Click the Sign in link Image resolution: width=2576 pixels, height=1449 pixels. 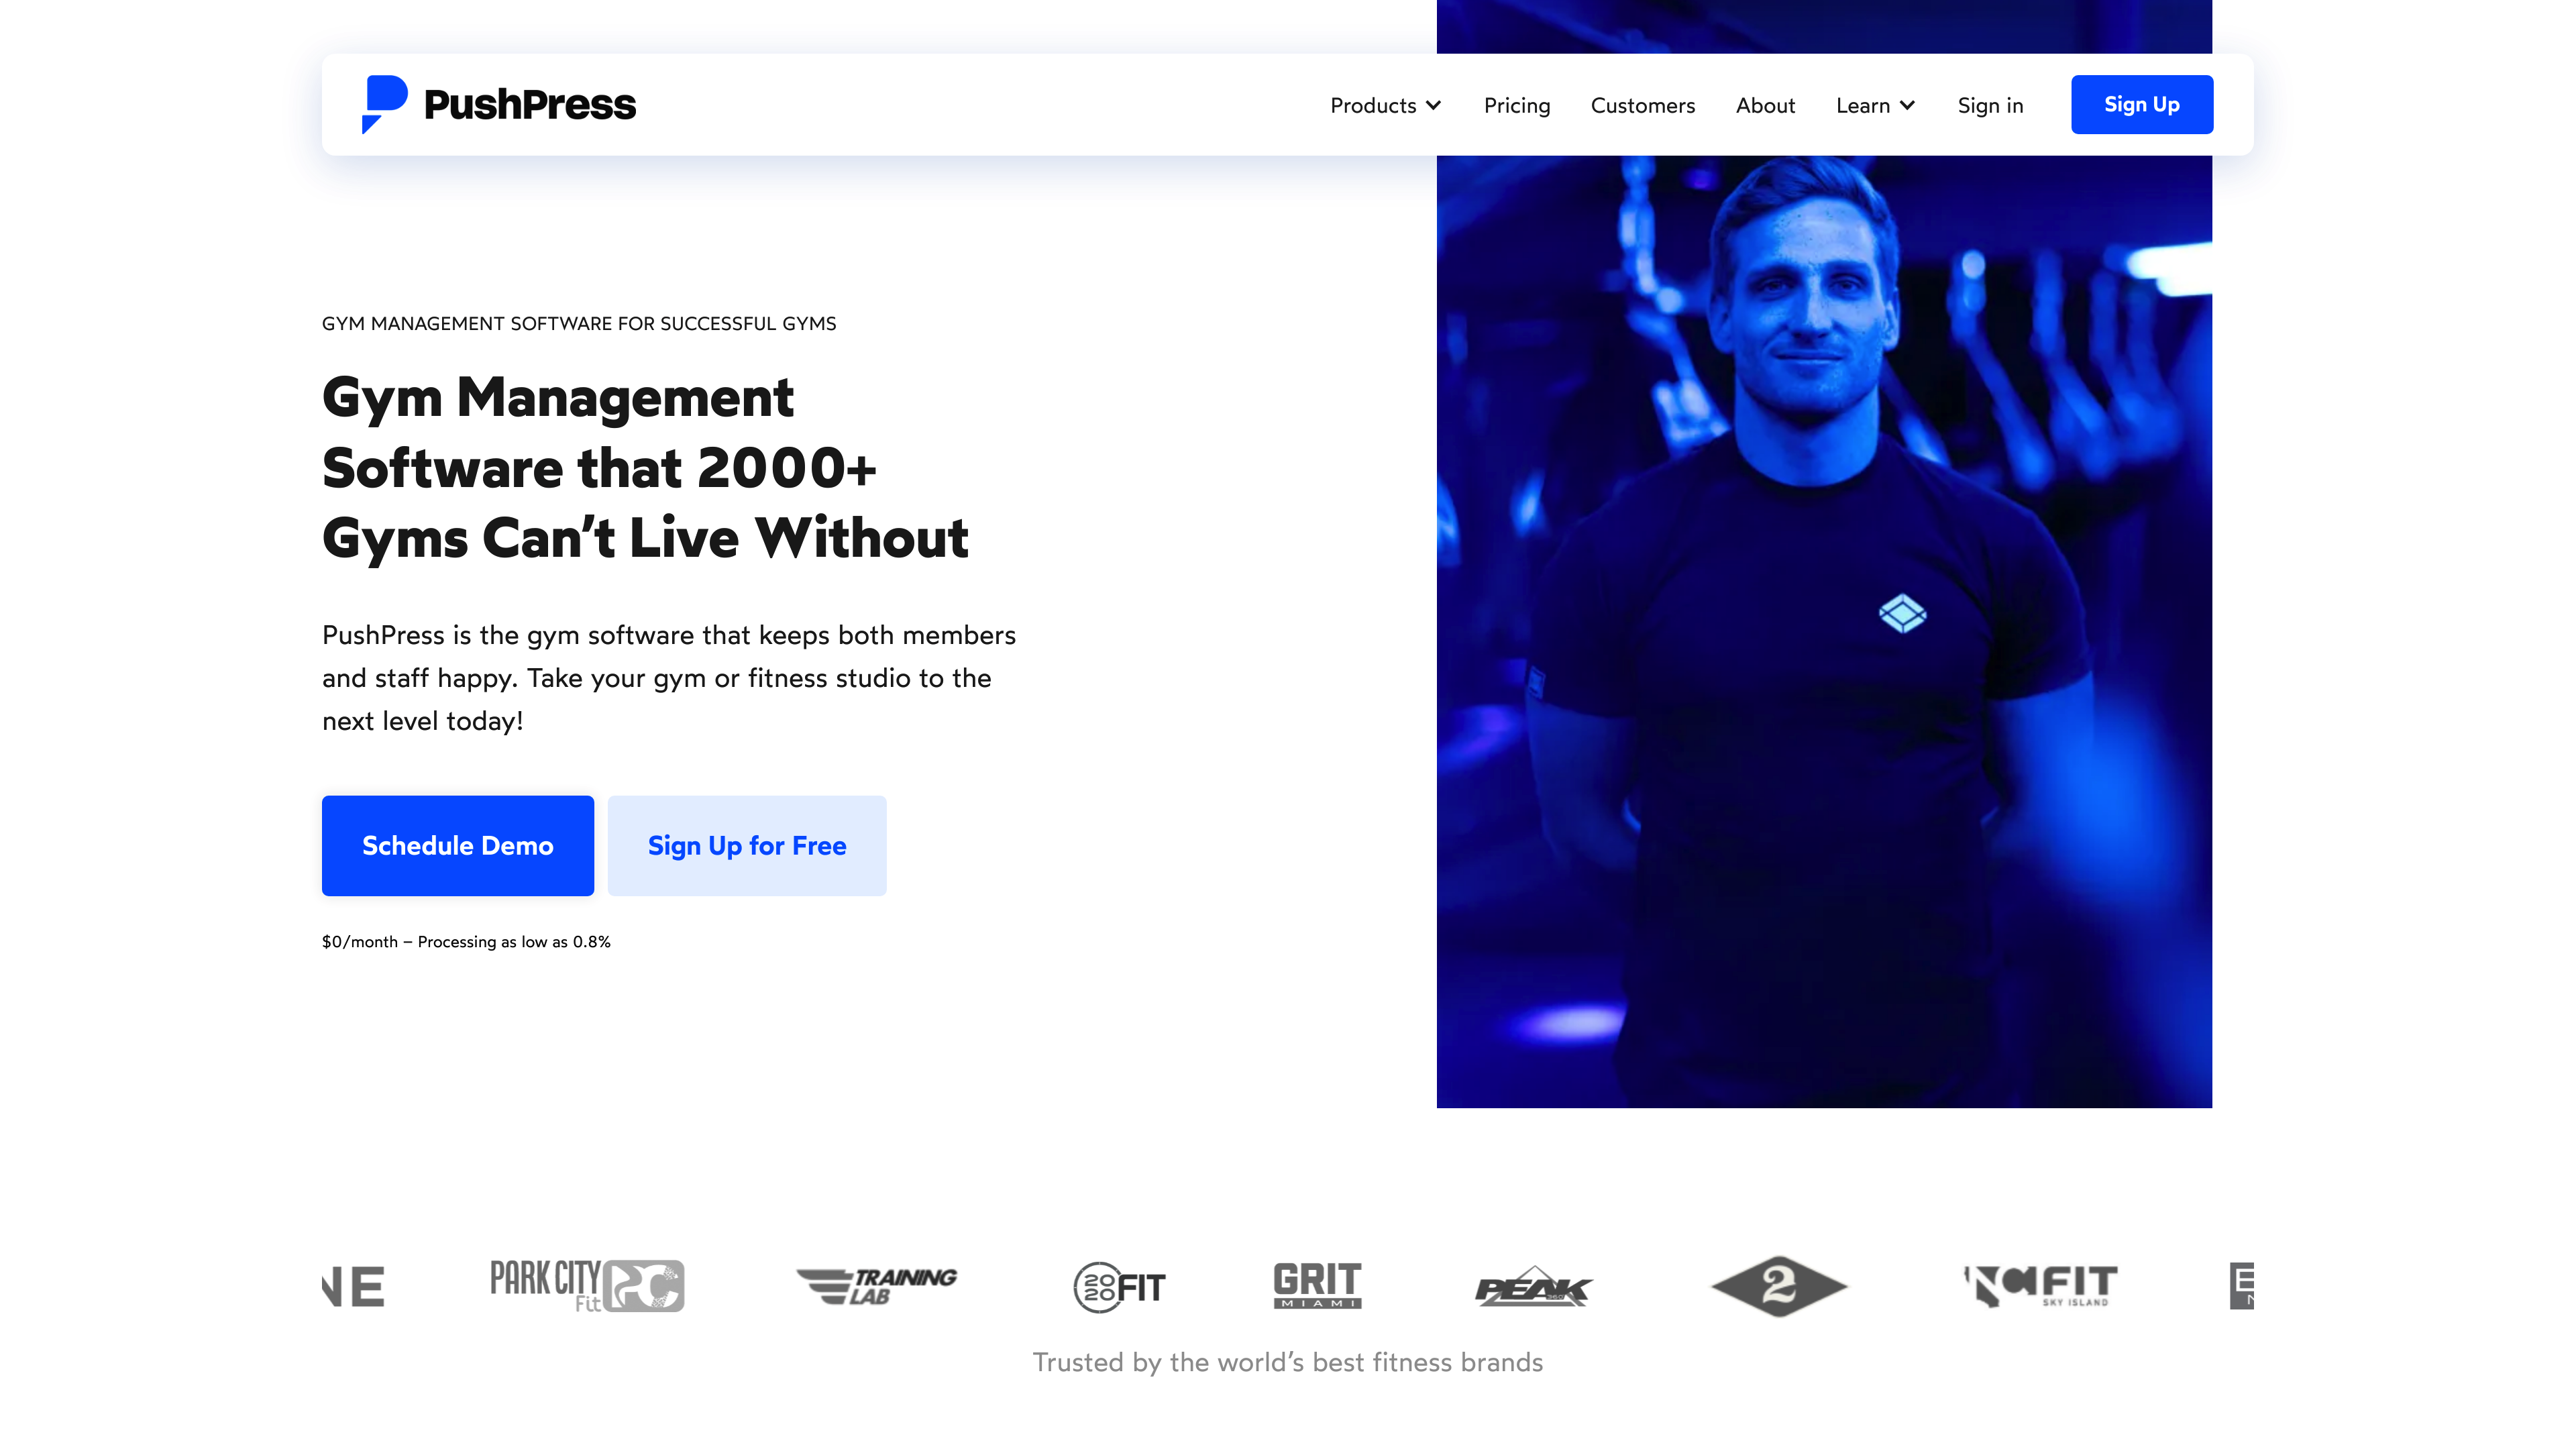coord(1990,105)
